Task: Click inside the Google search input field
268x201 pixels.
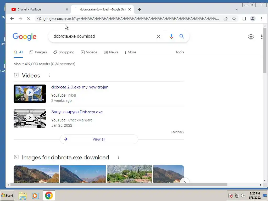Action: click(103, 36)
